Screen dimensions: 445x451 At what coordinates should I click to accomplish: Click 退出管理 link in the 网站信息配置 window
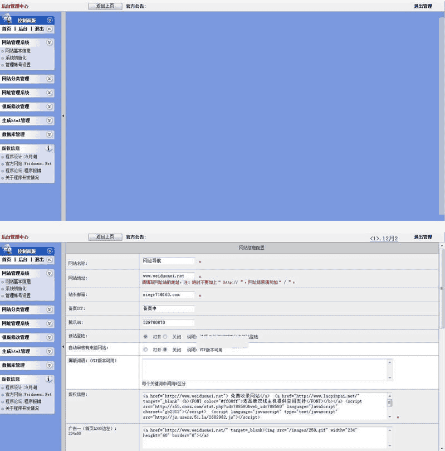point(423,237)
